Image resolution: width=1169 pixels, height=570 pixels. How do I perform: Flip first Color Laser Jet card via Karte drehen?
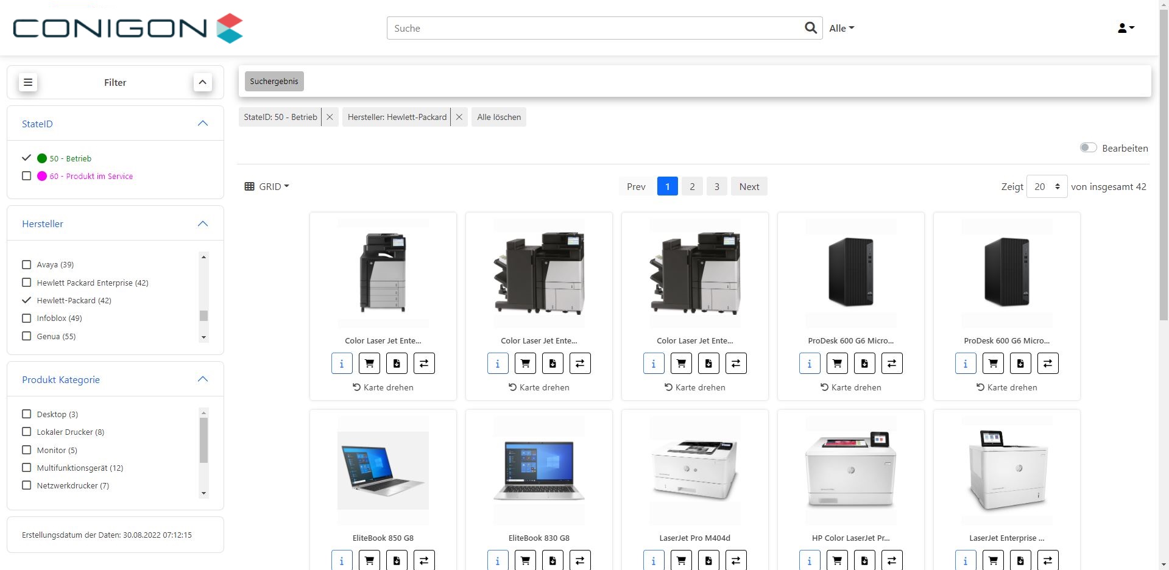click(x=383, y=387)
